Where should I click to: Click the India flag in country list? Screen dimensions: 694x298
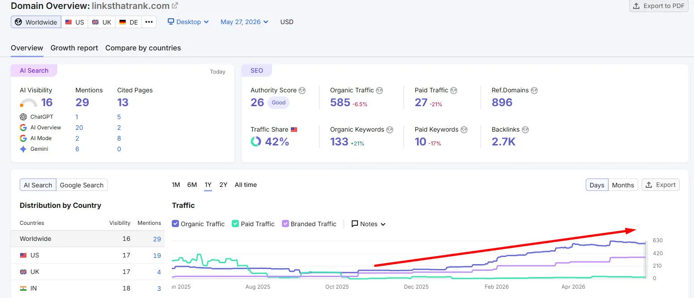23,289
